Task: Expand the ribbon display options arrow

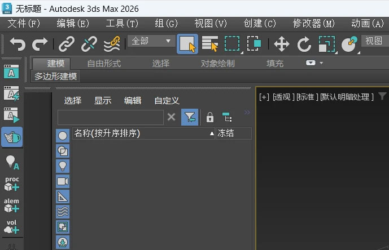Action: coord(321,63)
